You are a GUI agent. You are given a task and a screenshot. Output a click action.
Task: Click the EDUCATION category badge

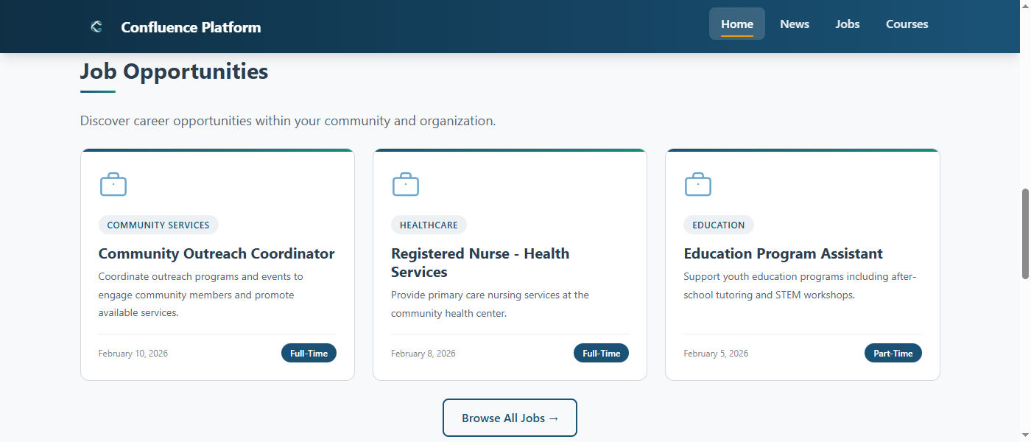(x=719, y=225)
